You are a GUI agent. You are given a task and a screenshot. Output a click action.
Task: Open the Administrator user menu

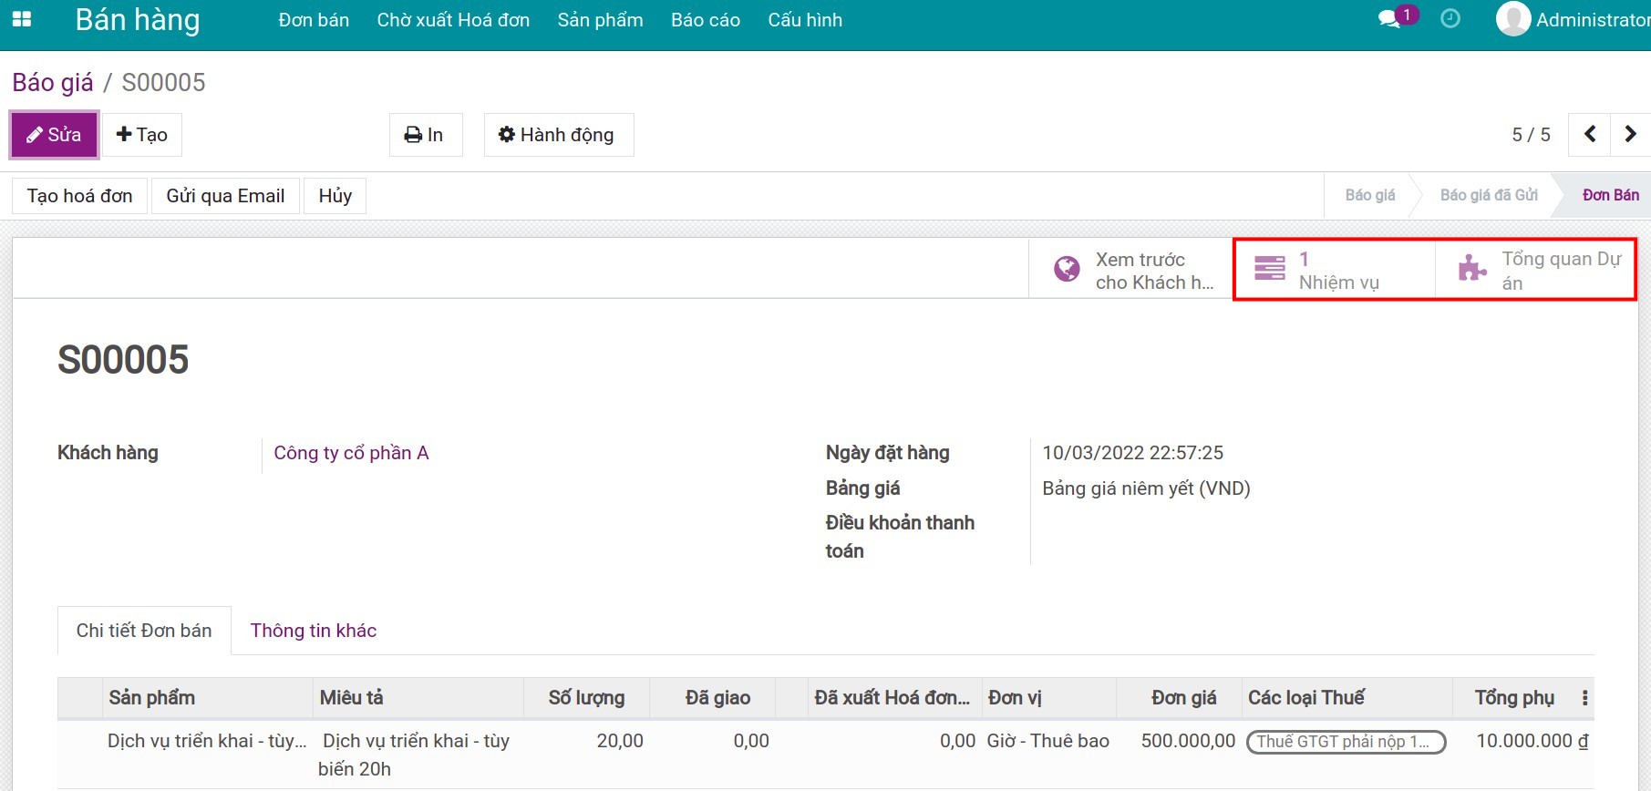pos(1573,19)
